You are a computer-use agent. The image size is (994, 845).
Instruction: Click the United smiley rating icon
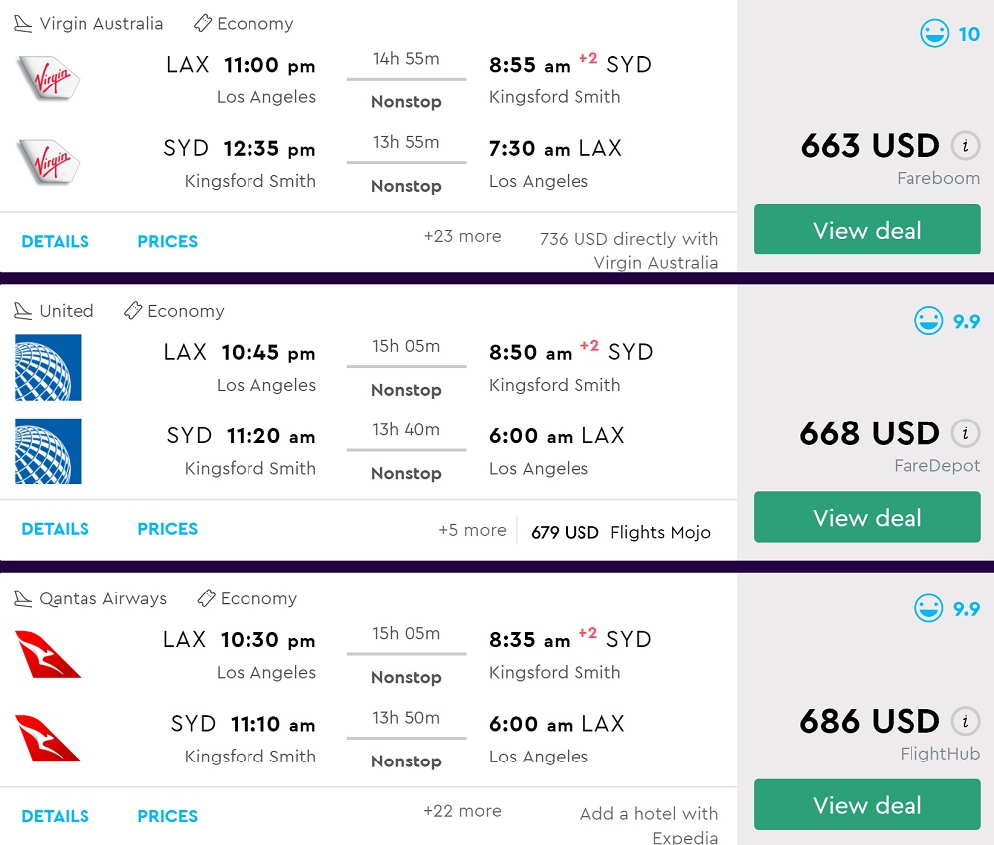point(929,321)
